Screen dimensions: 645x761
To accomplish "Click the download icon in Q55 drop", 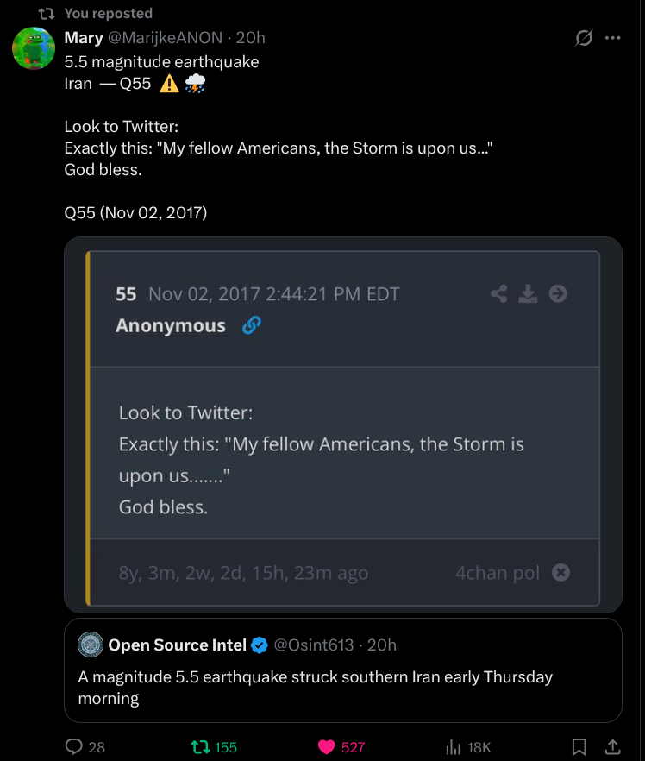I will [x=528, y=294].
